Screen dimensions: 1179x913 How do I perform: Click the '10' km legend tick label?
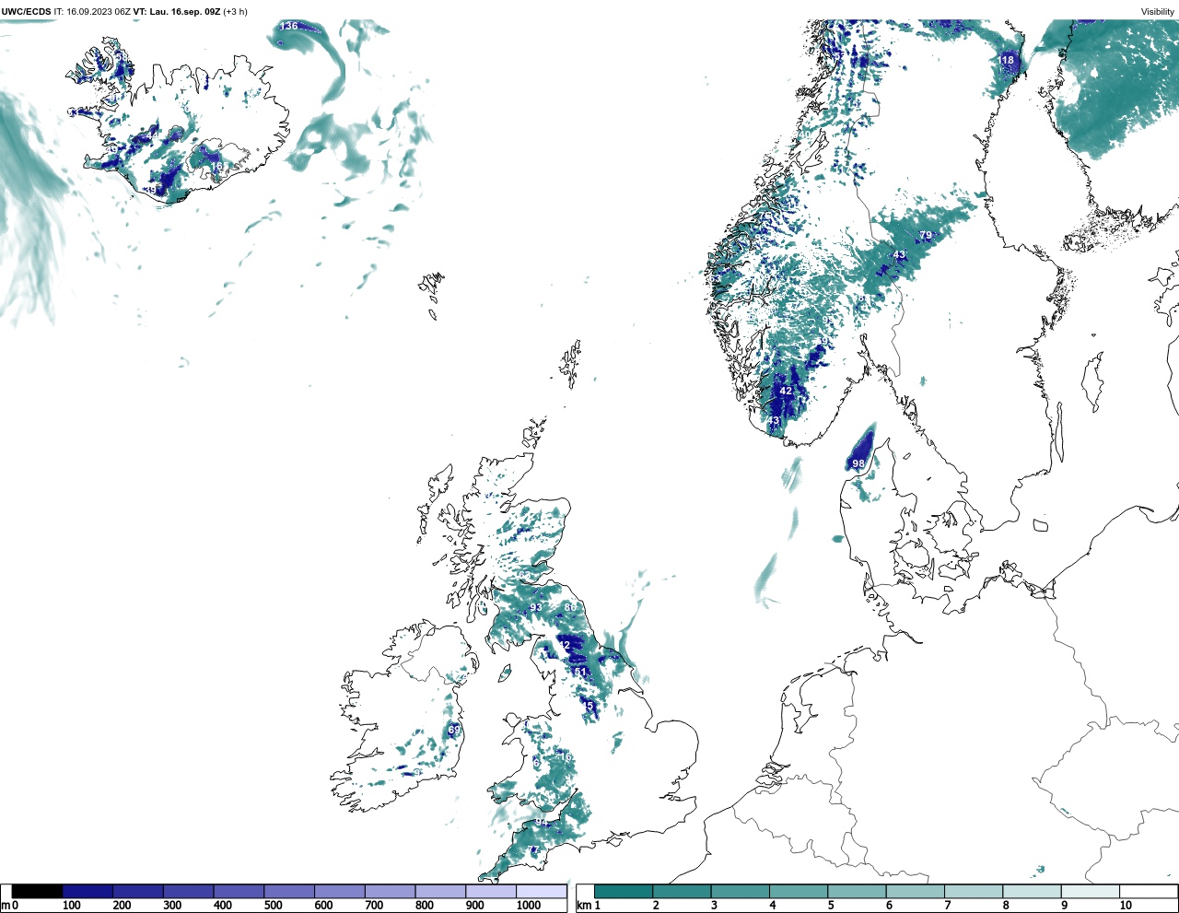(x=1126, y=906)
